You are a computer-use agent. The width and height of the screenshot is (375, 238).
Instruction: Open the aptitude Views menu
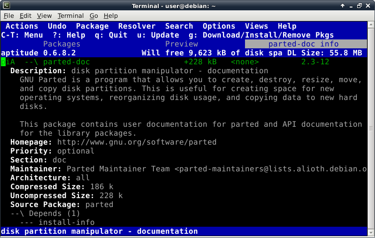[256, 26]
